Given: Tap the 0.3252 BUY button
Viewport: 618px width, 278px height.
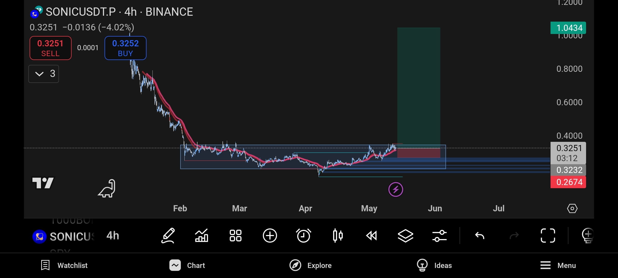Looking at the screenshot, I should 125,48.
